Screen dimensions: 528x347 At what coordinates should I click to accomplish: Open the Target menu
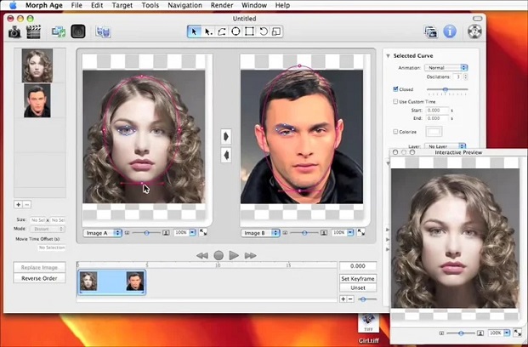click(122, 5)
